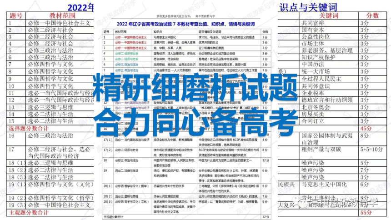Click '选必二法律与生活' in left table row 15
This screenshot has height=220, width=391.
pos(50,121)
